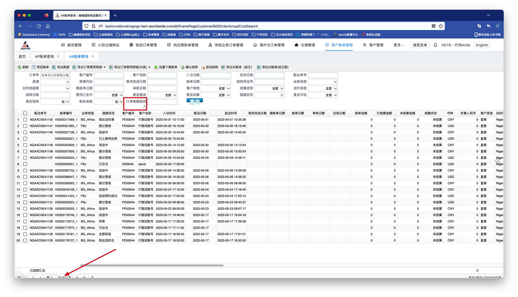Click the green 刷新 refresh icon

19,67
